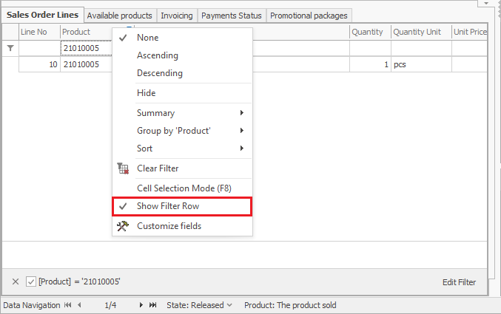Choose Descending from the context menu
The height and width of the screenshot is (314, 501).
(159, 73)
